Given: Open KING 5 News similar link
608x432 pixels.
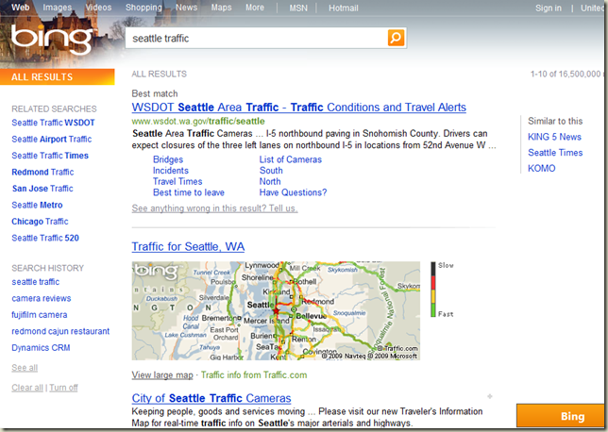Looking at the screenshot, I should (x=554, y=137).
